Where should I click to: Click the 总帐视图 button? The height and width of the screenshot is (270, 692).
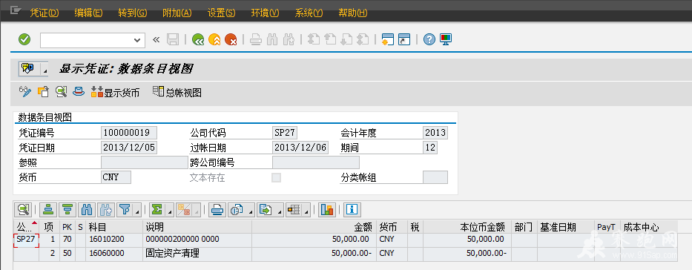pos(177,92)
